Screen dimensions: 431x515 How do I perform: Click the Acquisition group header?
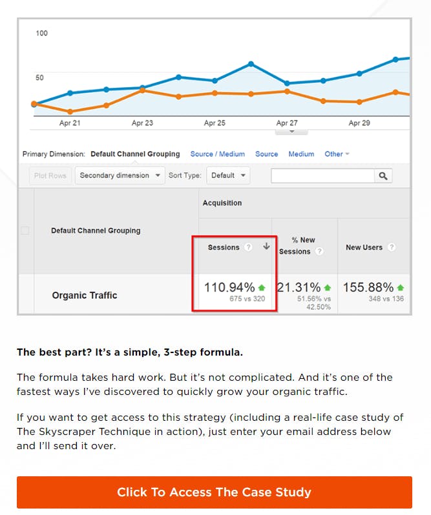click(x=222, y=203)
